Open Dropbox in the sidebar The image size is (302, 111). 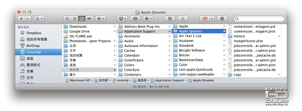38,33
